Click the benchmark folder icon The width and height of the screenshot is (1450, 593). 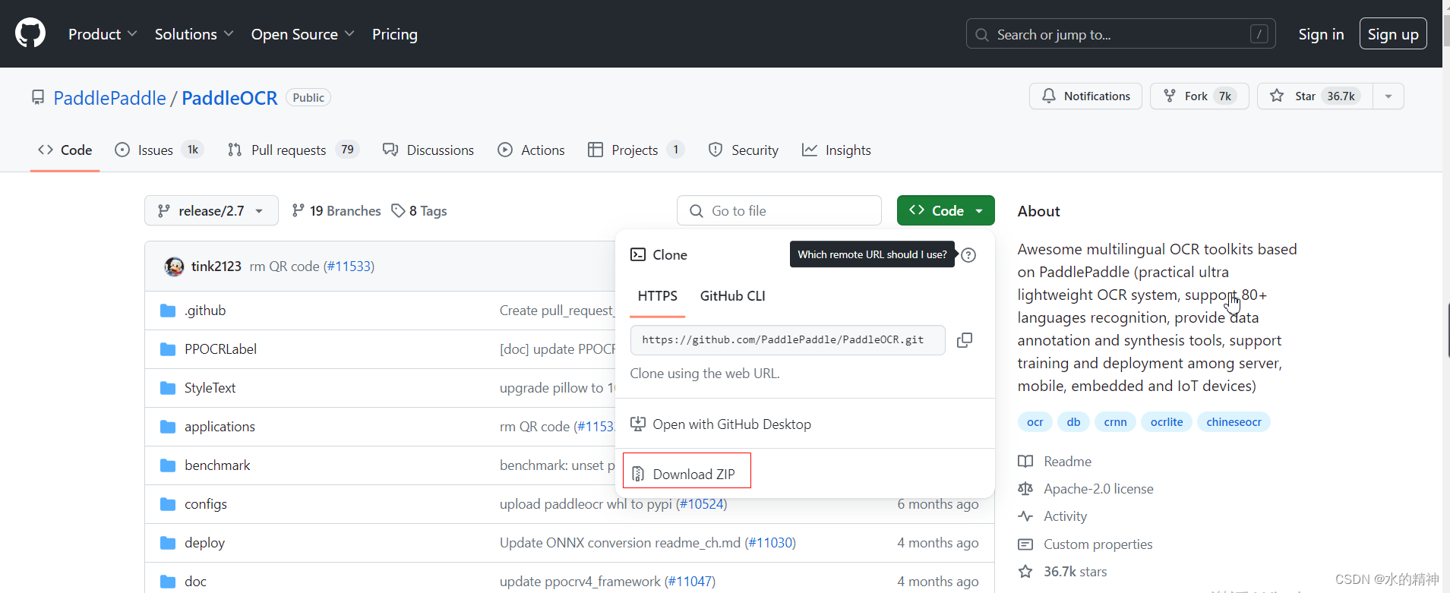pyautogui.click(x=168, y=465)
